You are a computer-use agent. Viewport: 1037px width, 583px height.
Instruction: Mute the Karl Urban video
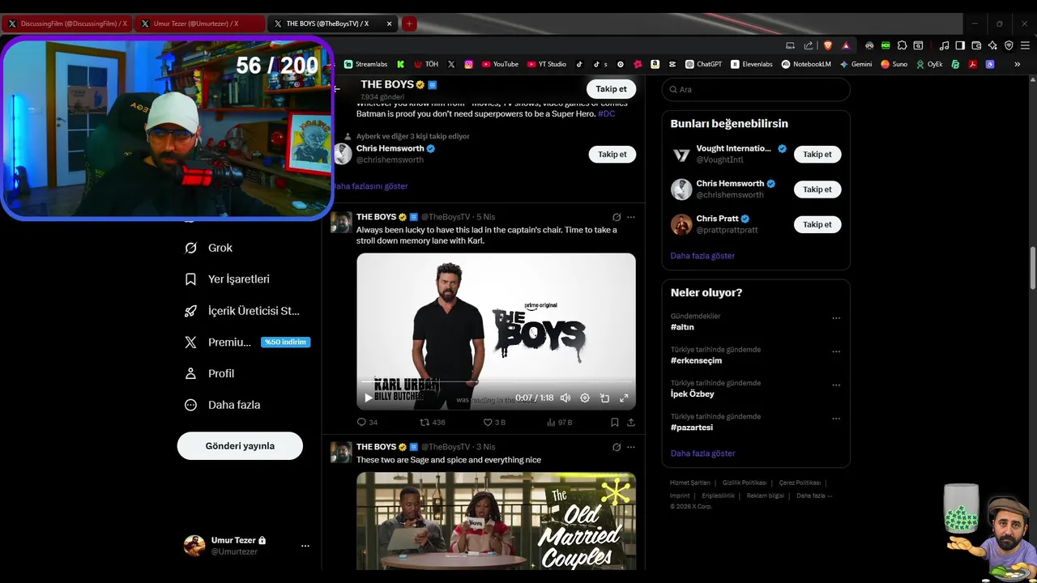click(565, 398)
